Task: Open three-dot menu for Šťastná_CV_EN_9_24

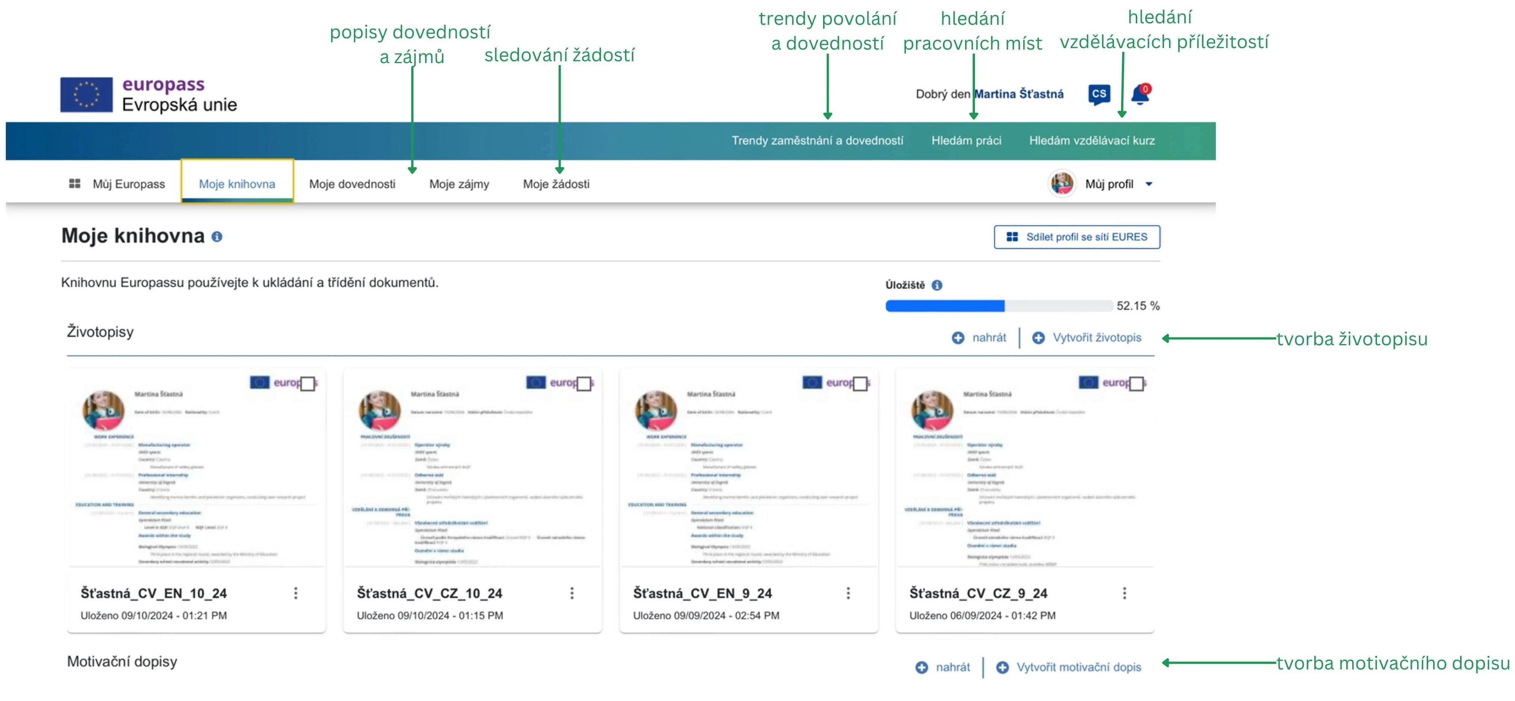Action: point(848,594)
